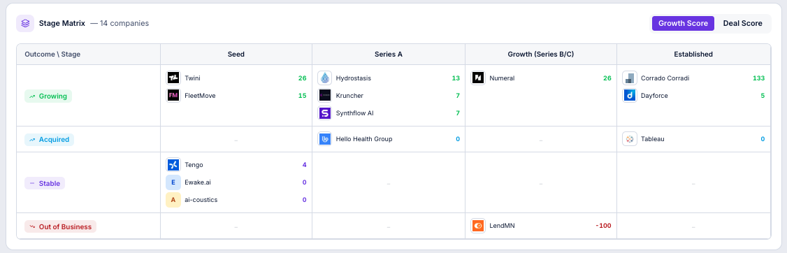The image size is (787, 253).
Task: Click the Twini company logo
Action: click(x=173, y=78)
